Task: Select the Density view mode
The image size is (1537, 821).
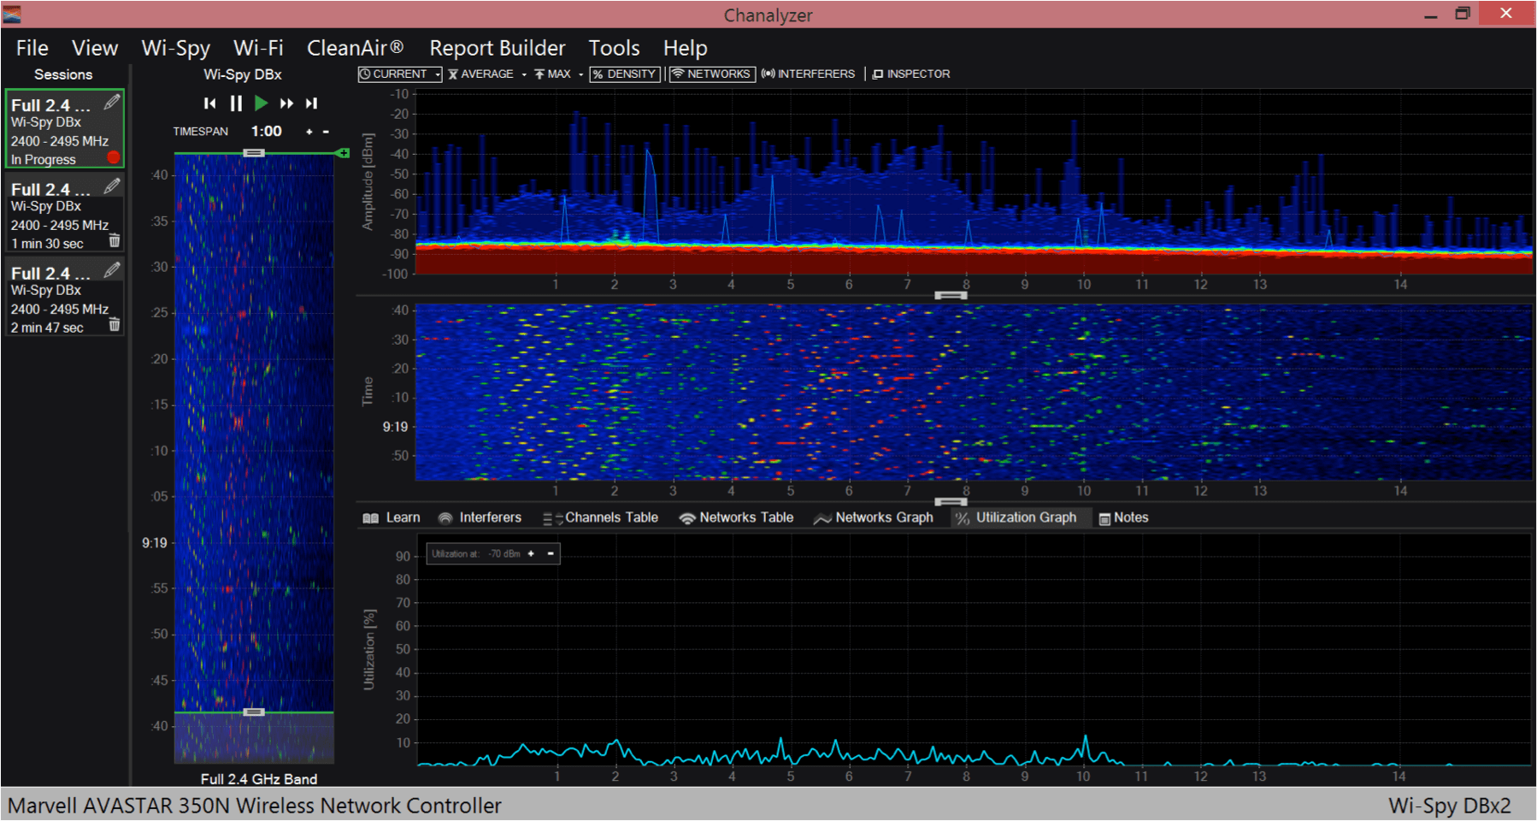Action: pos(625,74)
